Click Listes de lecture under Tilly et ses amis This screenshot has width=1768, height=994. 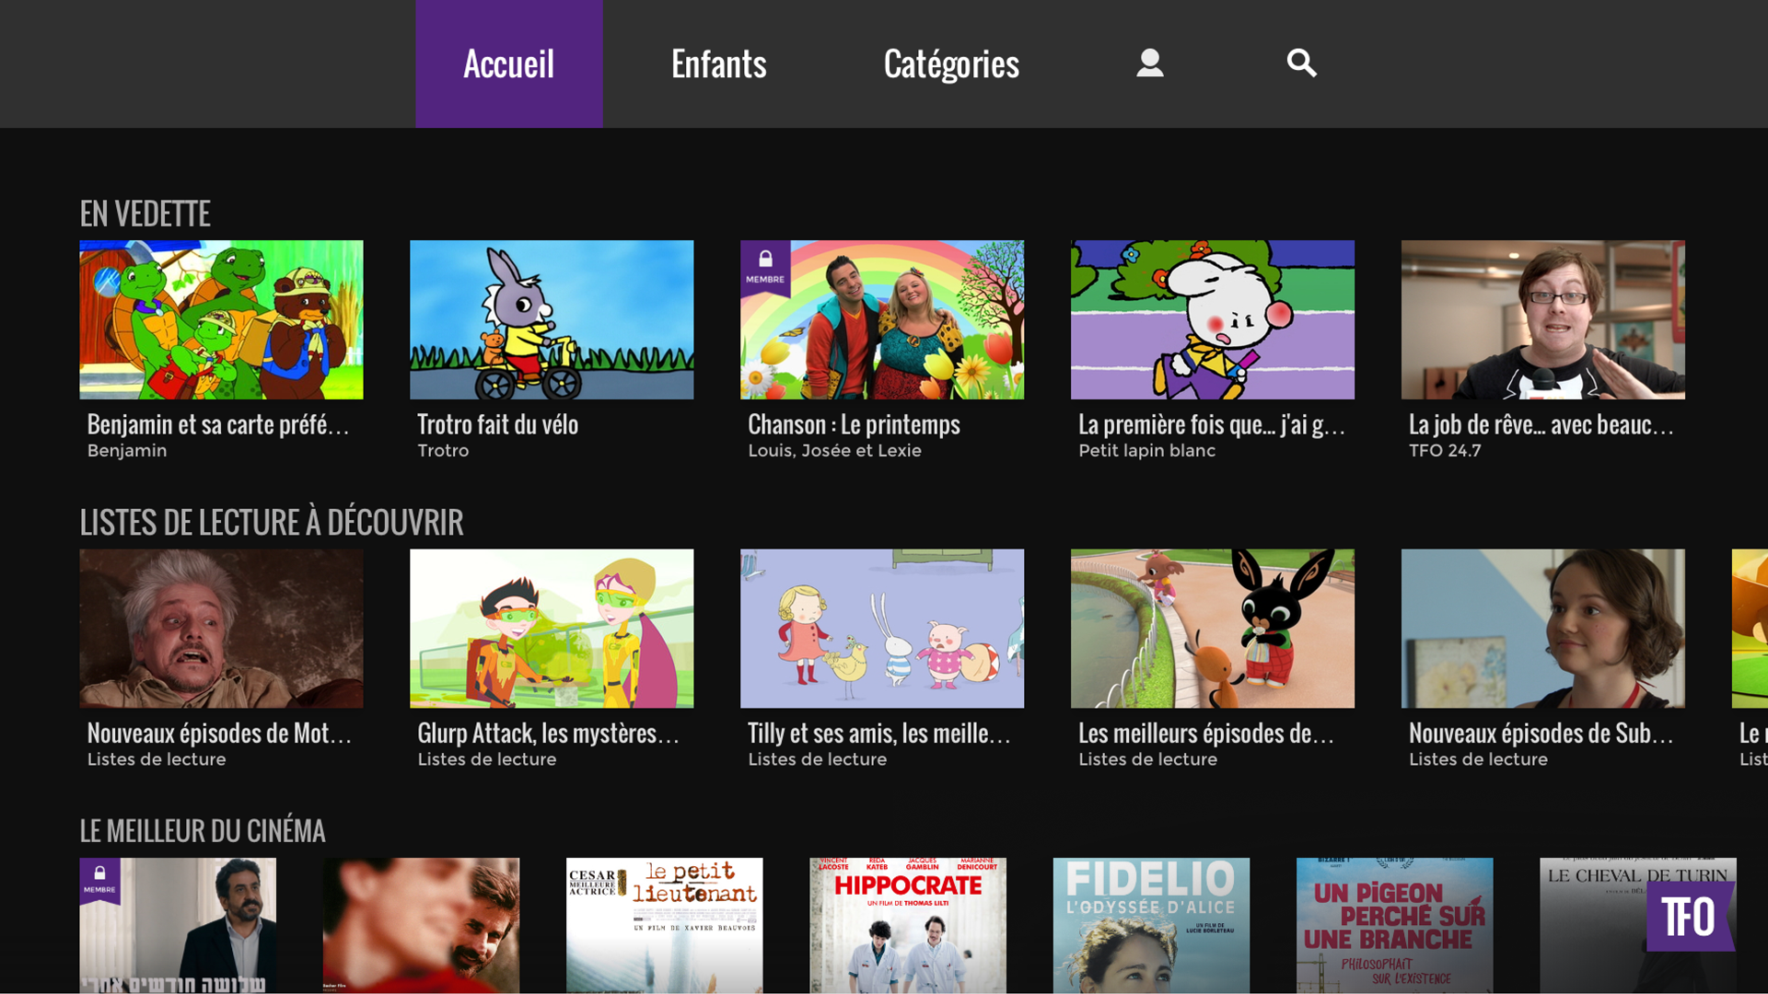pyautogui.click(x=818, y=760)
